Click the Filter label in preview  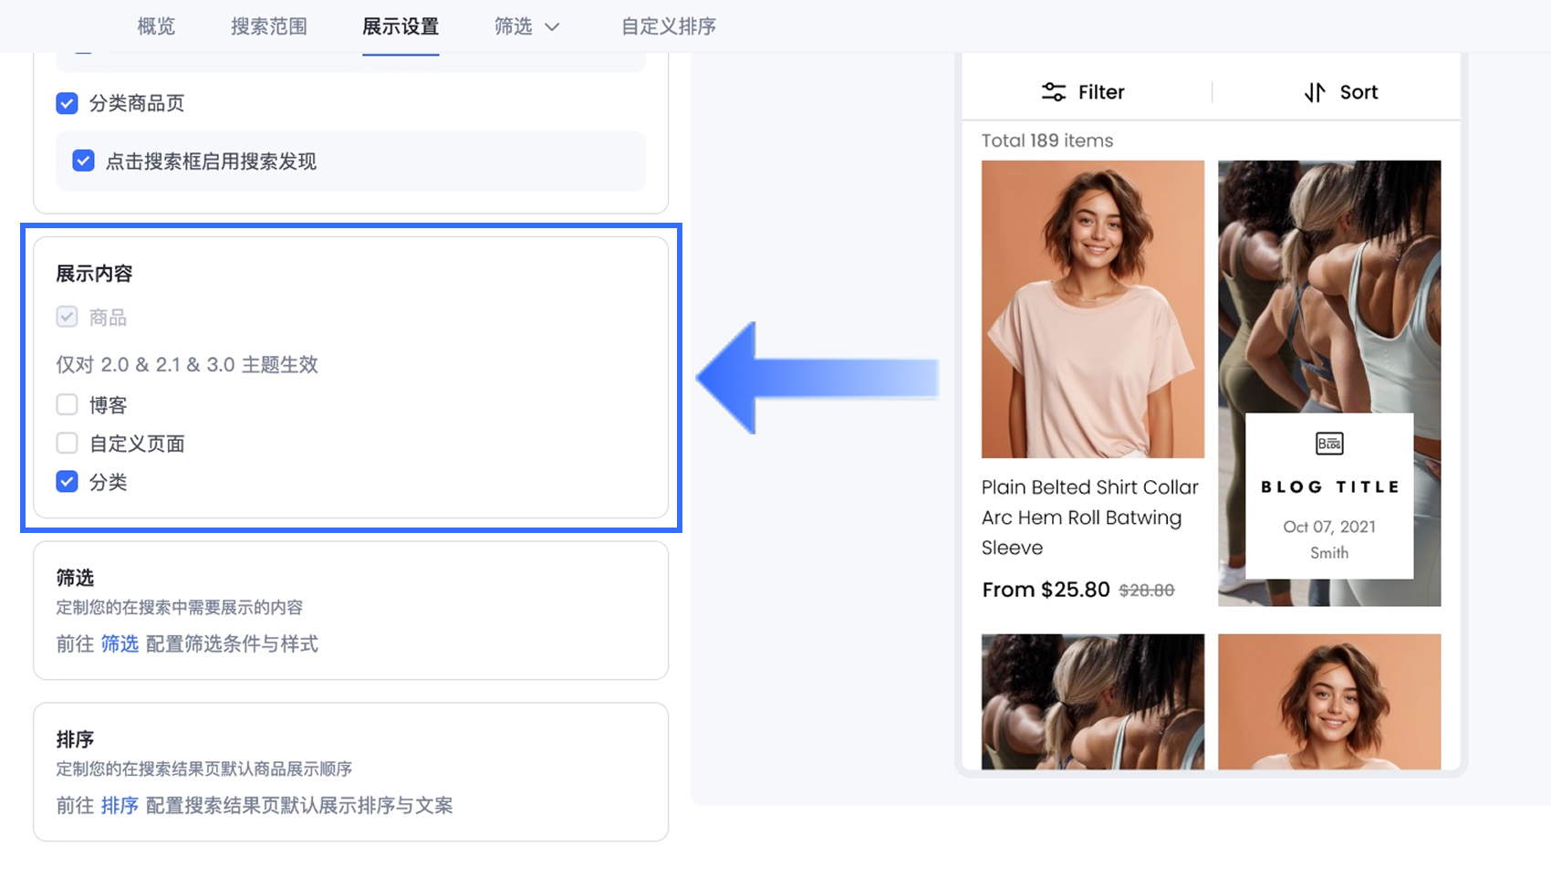coord(1101,92)
